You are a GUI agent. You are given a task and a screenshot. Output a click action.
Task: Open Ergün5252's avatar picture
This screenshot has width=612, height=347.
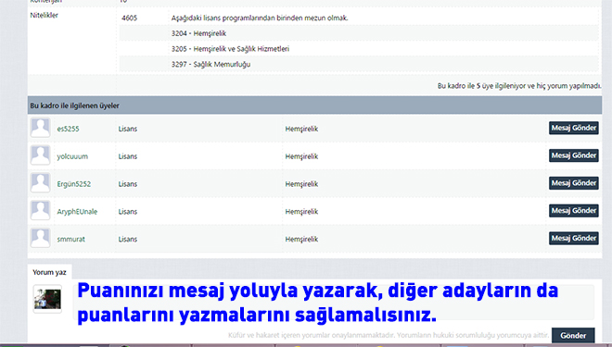click(41, 183)
